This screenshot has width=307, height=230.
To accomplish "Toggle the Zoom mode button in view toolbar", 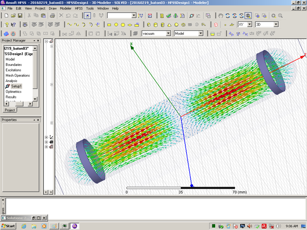I will [x=248, y=16].
